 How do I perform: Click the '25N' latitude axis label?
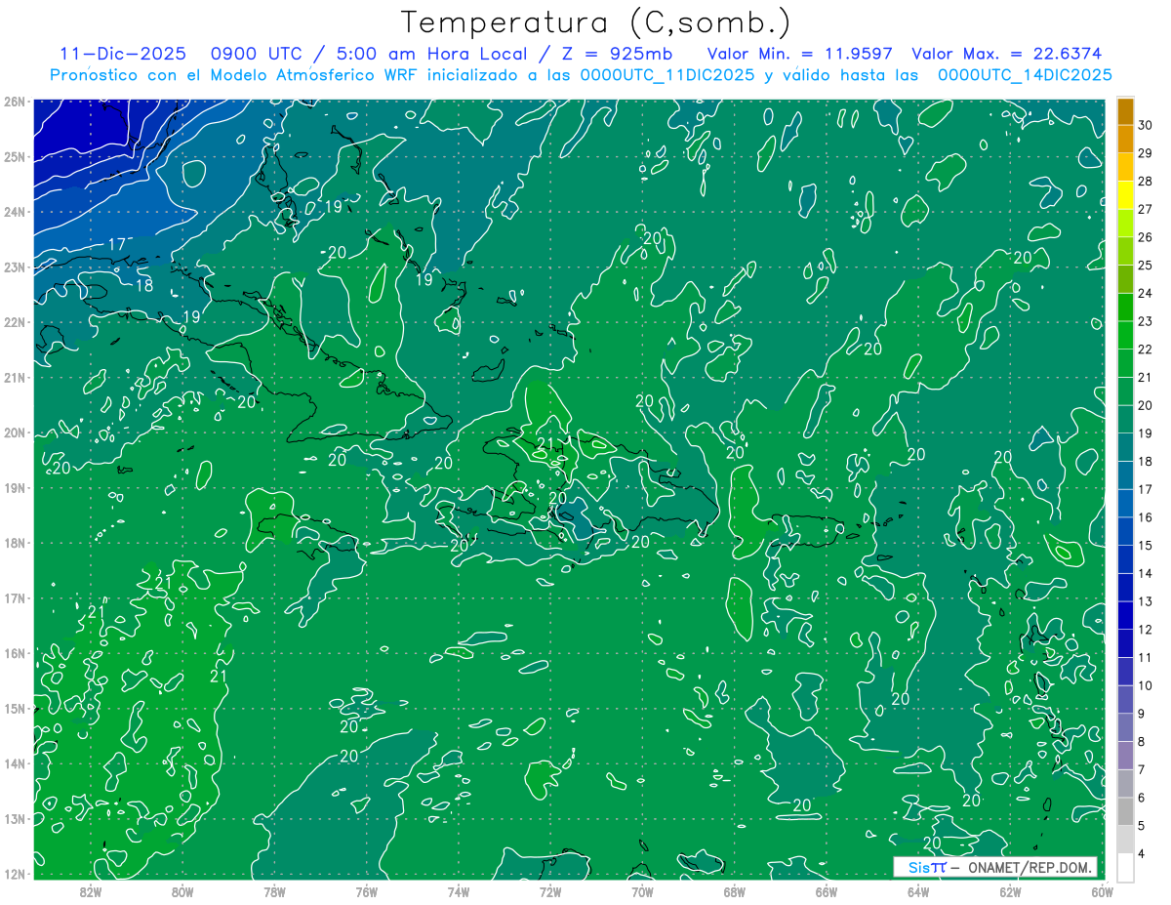(x=14, y=156)
